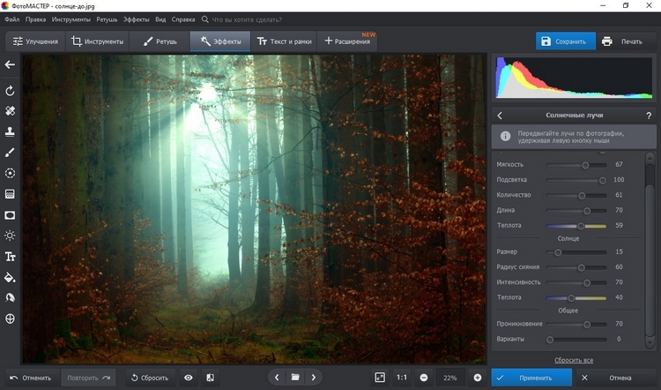This screenshot has width=661, height=390.
Task: Go back from Солнечные лучи panel
Action: tap(500, 116)
